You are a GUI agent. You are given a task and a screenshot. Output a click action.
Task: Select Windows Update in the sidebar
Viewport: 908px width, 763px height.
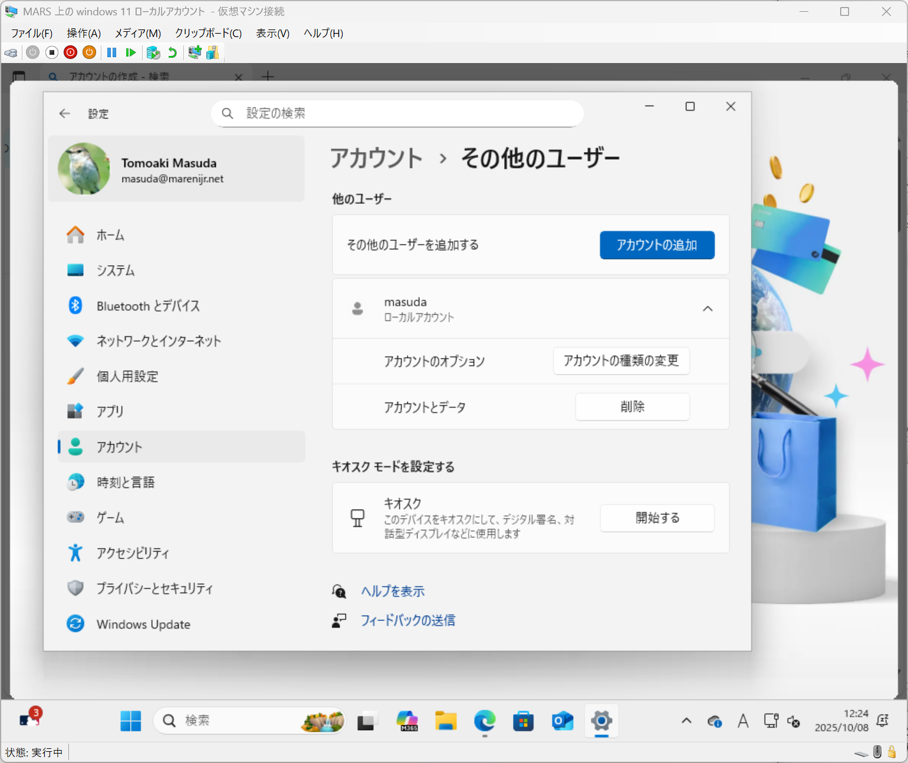[143, 624]
